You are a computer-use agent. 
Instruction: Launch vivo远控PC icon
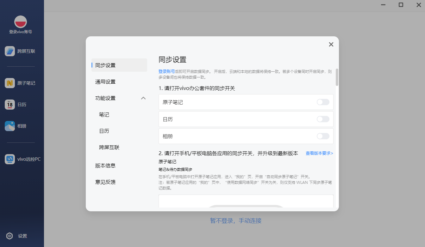[10, 159]
